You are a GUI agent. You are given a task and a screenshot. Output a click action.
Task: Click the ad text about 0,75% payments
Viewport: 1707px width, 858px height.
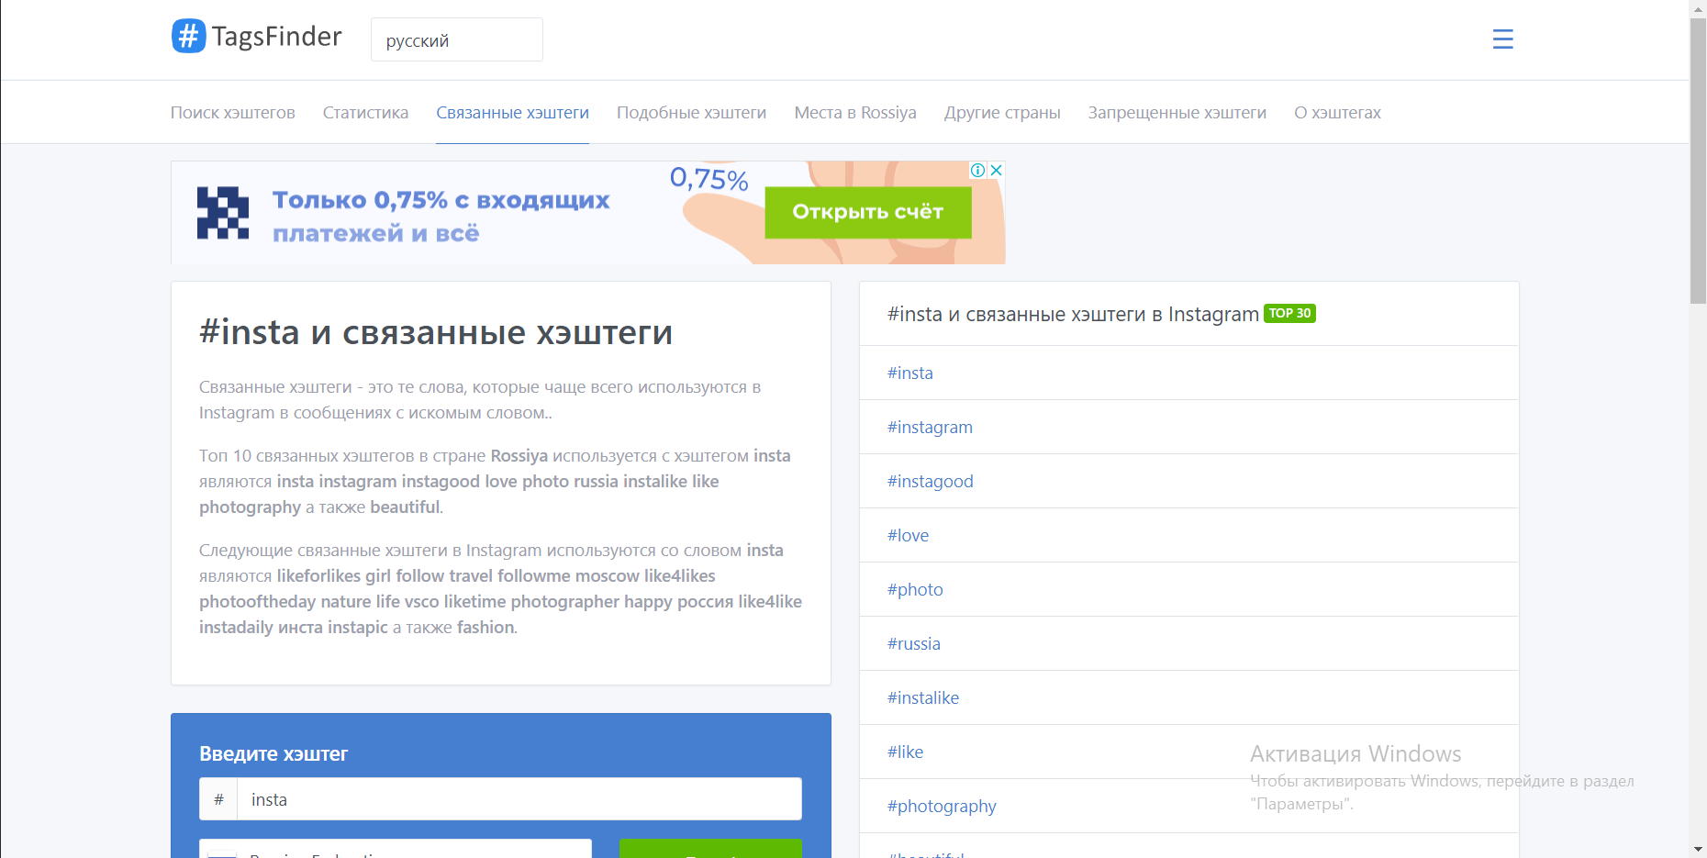[x=441, y=217]
